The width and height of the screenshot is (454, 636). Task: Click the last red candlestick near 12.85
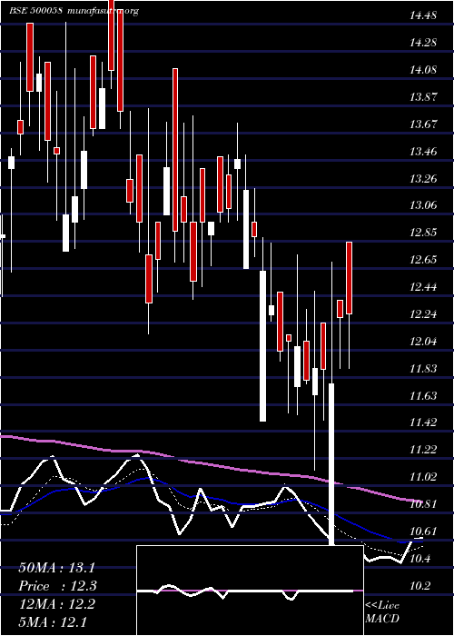[x=349, y=278]
